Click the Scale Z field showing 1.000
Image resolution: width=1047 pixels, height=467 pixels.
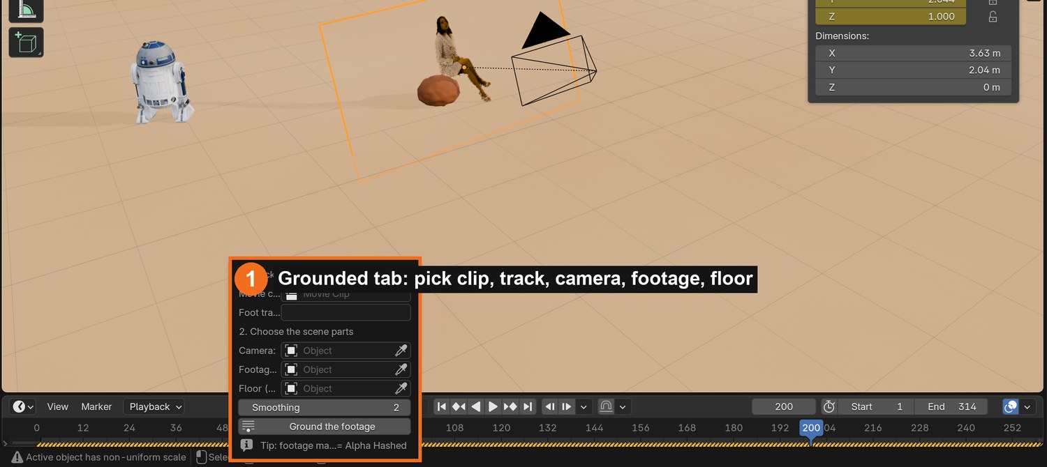point(891,16)
